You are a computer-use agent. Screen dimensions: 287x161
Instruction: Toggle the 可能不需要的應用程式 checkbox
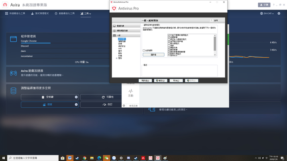point(169,35)
